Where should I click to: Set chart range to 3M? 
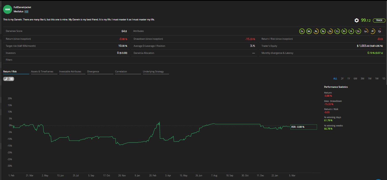pyautogui.click(x=362, y=79)
